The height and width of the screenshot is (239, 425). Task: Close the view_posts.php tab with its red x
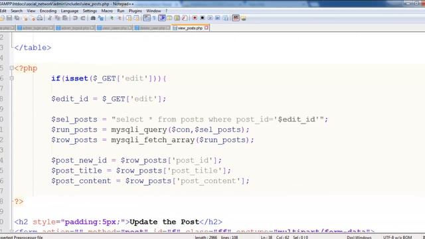coord(207,28)
